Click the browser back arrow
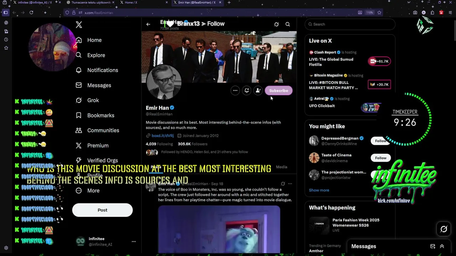This screenshot has width=456, height=256. [14, 12]
